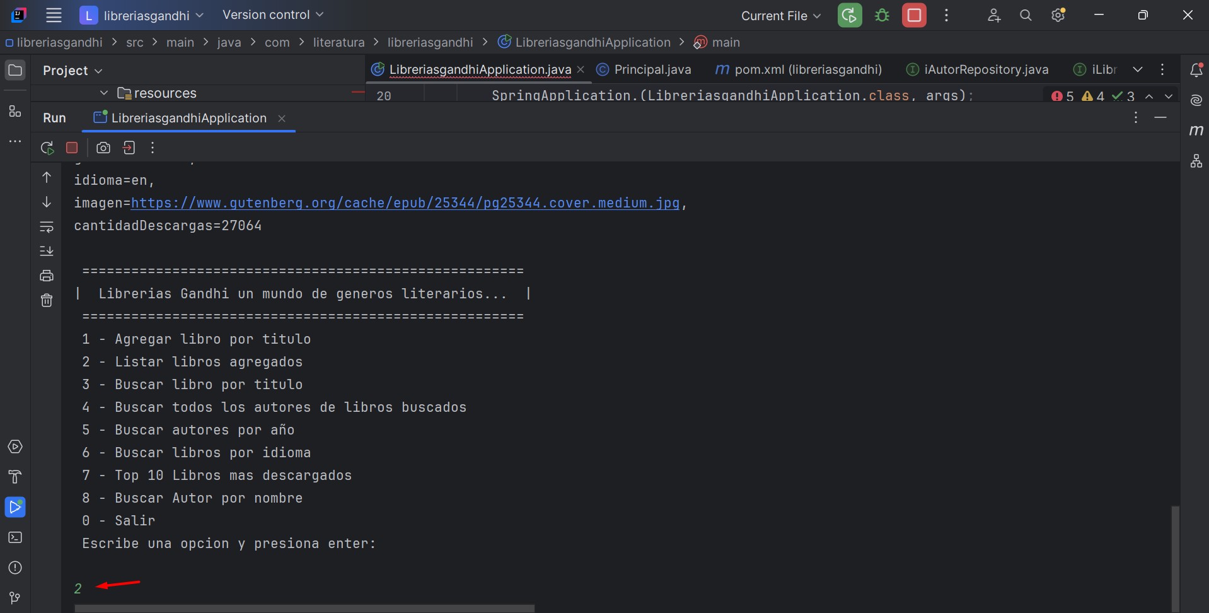Open the AI Assistant spiral icon
The image size is (1209, 613).
pos(1196,100)
